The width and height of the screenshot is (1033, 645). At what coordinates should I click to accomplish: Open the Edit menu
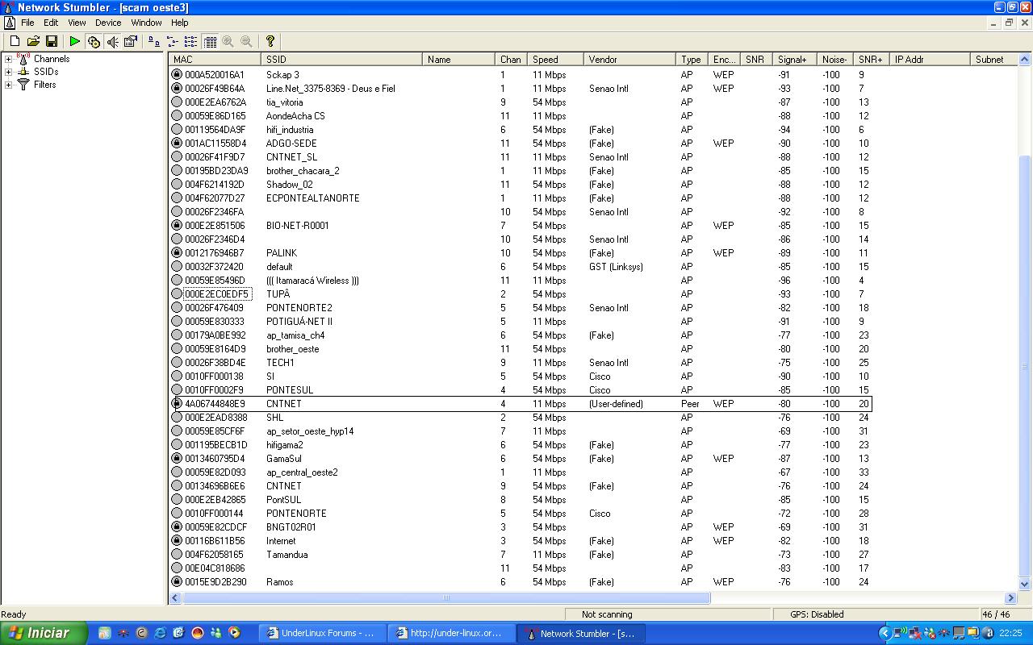(51, 23)
